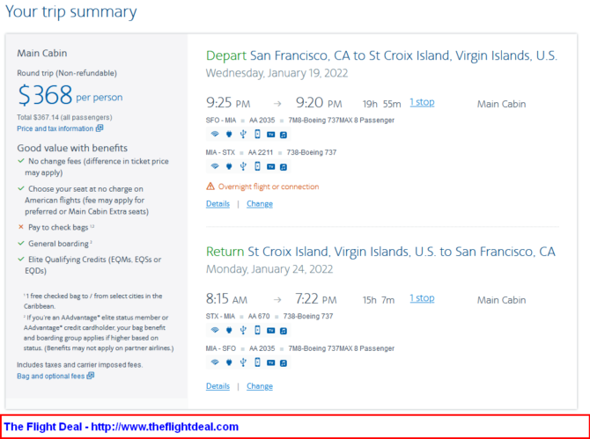Click Wi-Fi icon for STX - MIA flight

[x=215, y=330]
